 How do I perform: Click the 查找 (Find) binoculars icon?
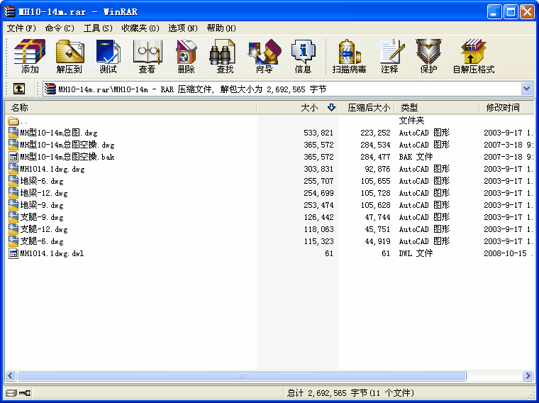(x=225, y=56)
